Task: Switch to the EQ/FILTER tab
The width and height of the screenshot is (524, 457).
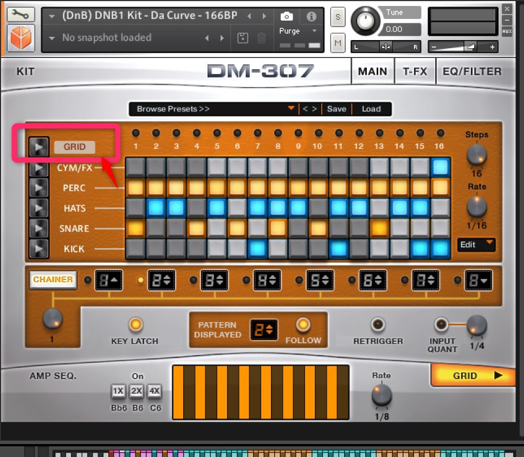Action: 472,71
